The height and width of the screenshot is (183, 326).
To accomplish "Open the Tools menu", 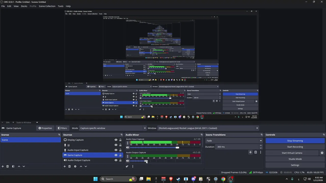I will 61,6.
